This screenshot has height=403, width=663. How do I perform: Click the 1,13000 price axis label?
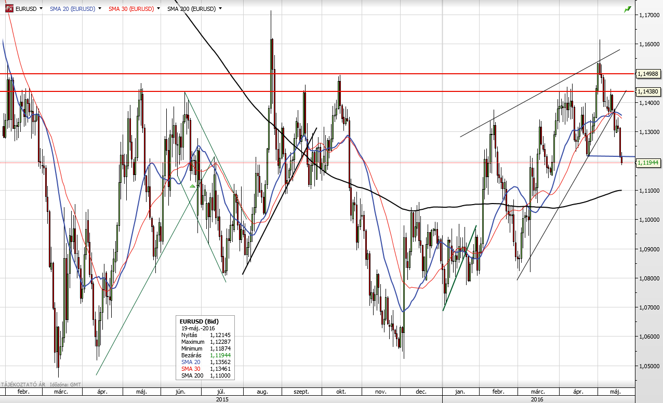tap(649, 132)
